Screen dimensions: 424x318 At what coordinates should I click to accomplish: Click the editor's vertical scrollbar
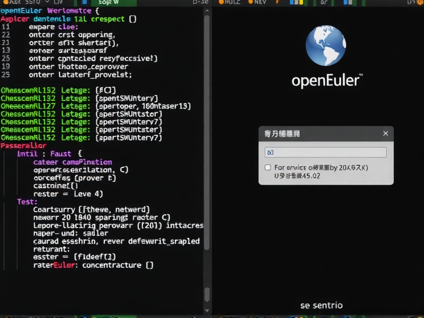pos(207,132)
